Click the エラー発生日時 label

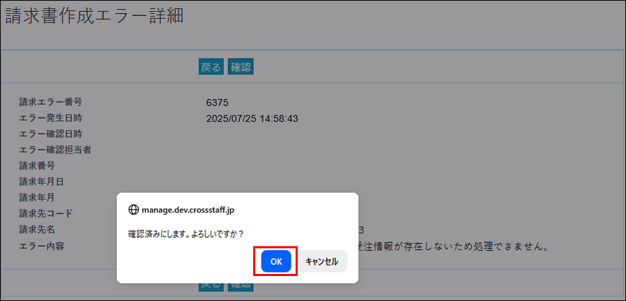(x=50, y=118)
